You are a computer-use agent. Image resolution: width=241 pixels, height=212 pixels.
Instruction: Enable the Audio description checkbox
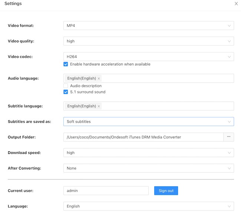(x=66, y=86)
